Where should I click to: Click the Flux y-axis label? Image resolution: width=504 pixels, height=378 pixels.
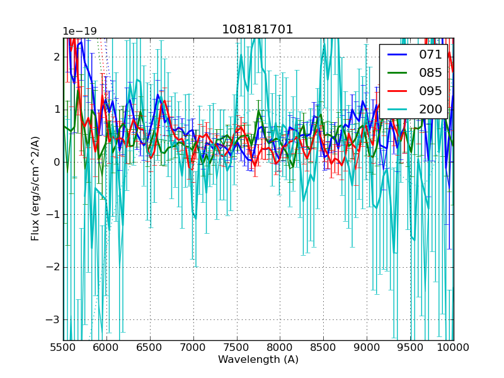pyautogui.click(x=36, y=188)
